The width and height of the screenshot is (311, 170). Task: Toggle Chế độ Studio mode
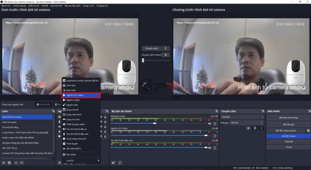pos(288,136)
